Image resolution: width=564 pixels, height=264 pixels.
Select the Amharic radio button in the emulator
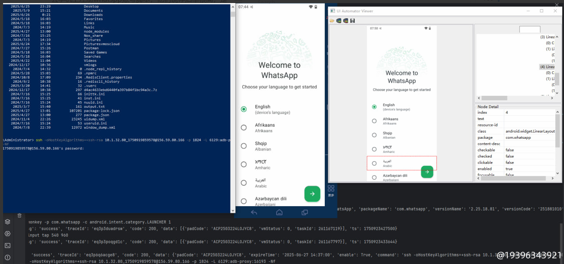[x=244, y=164]
